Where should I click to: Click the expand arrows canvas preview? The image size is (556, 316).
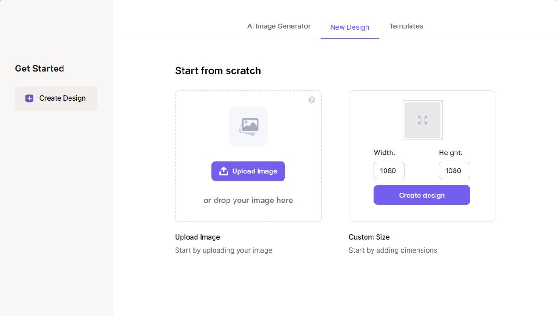click(423, 120)
